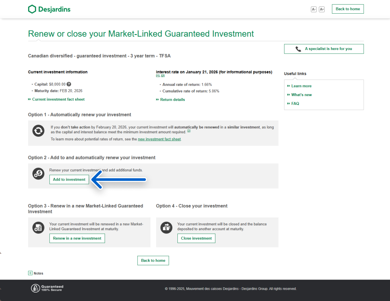Click the automatic renewal circular arrows icon
The height and width of the screenshot is (301, 390).
pos(38,131)
